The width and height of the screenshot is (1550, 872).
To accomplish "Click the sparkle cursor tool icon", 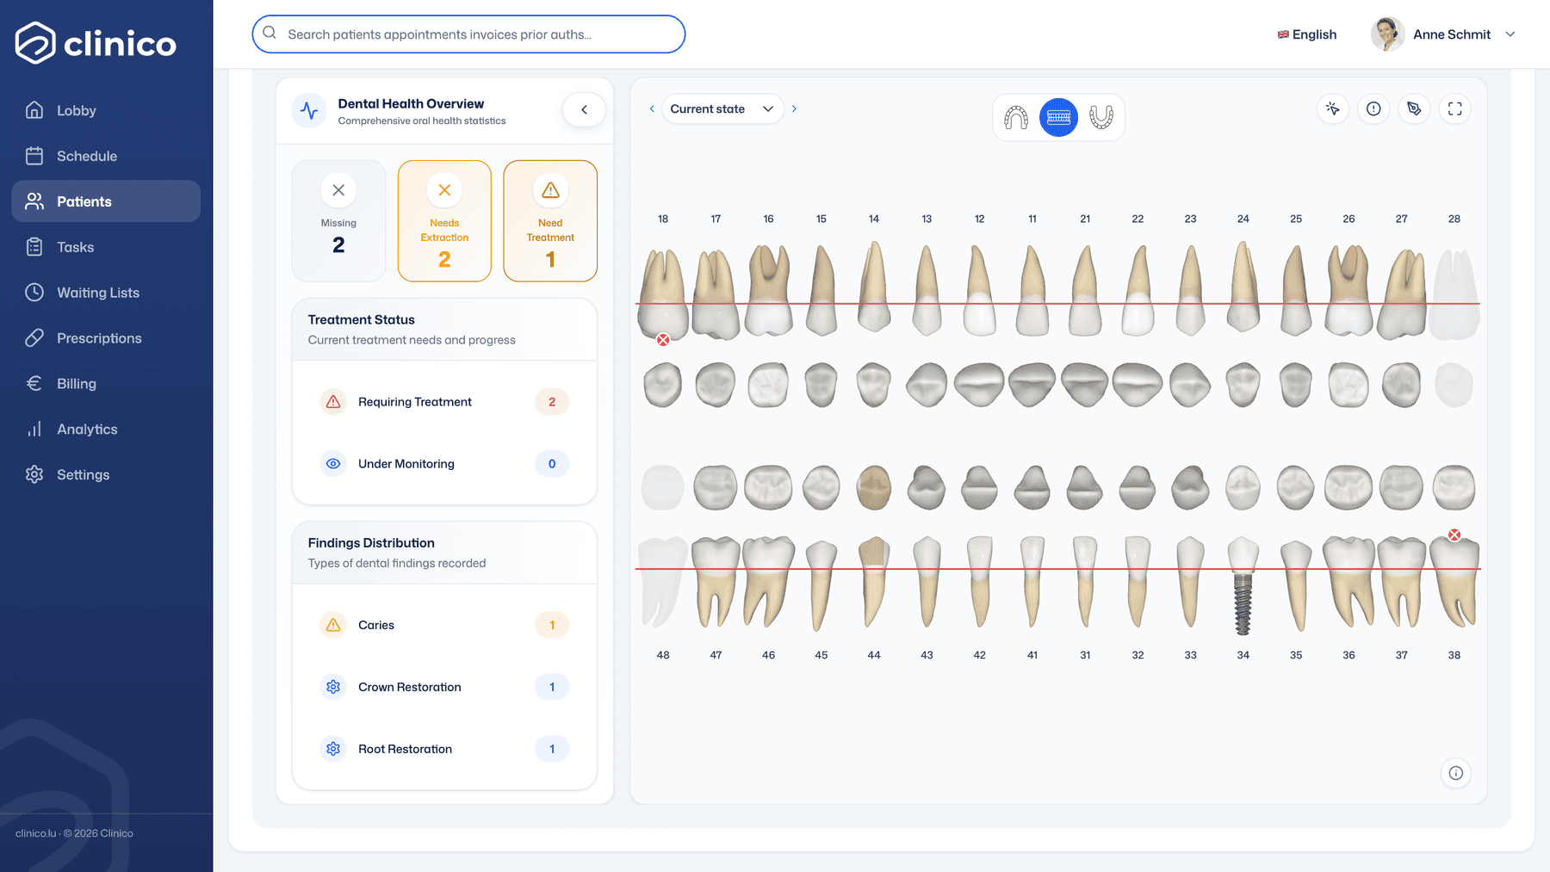I will (1333, 108).
